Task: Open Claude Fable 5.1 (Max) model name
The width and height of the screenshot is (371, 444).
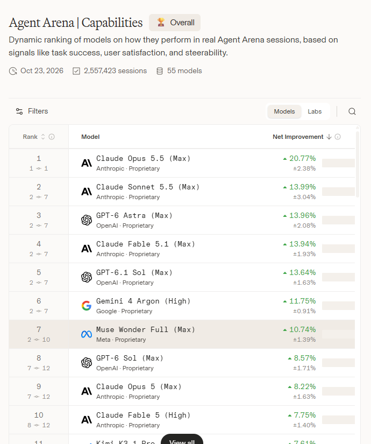Action: click(x=146, y=244)
